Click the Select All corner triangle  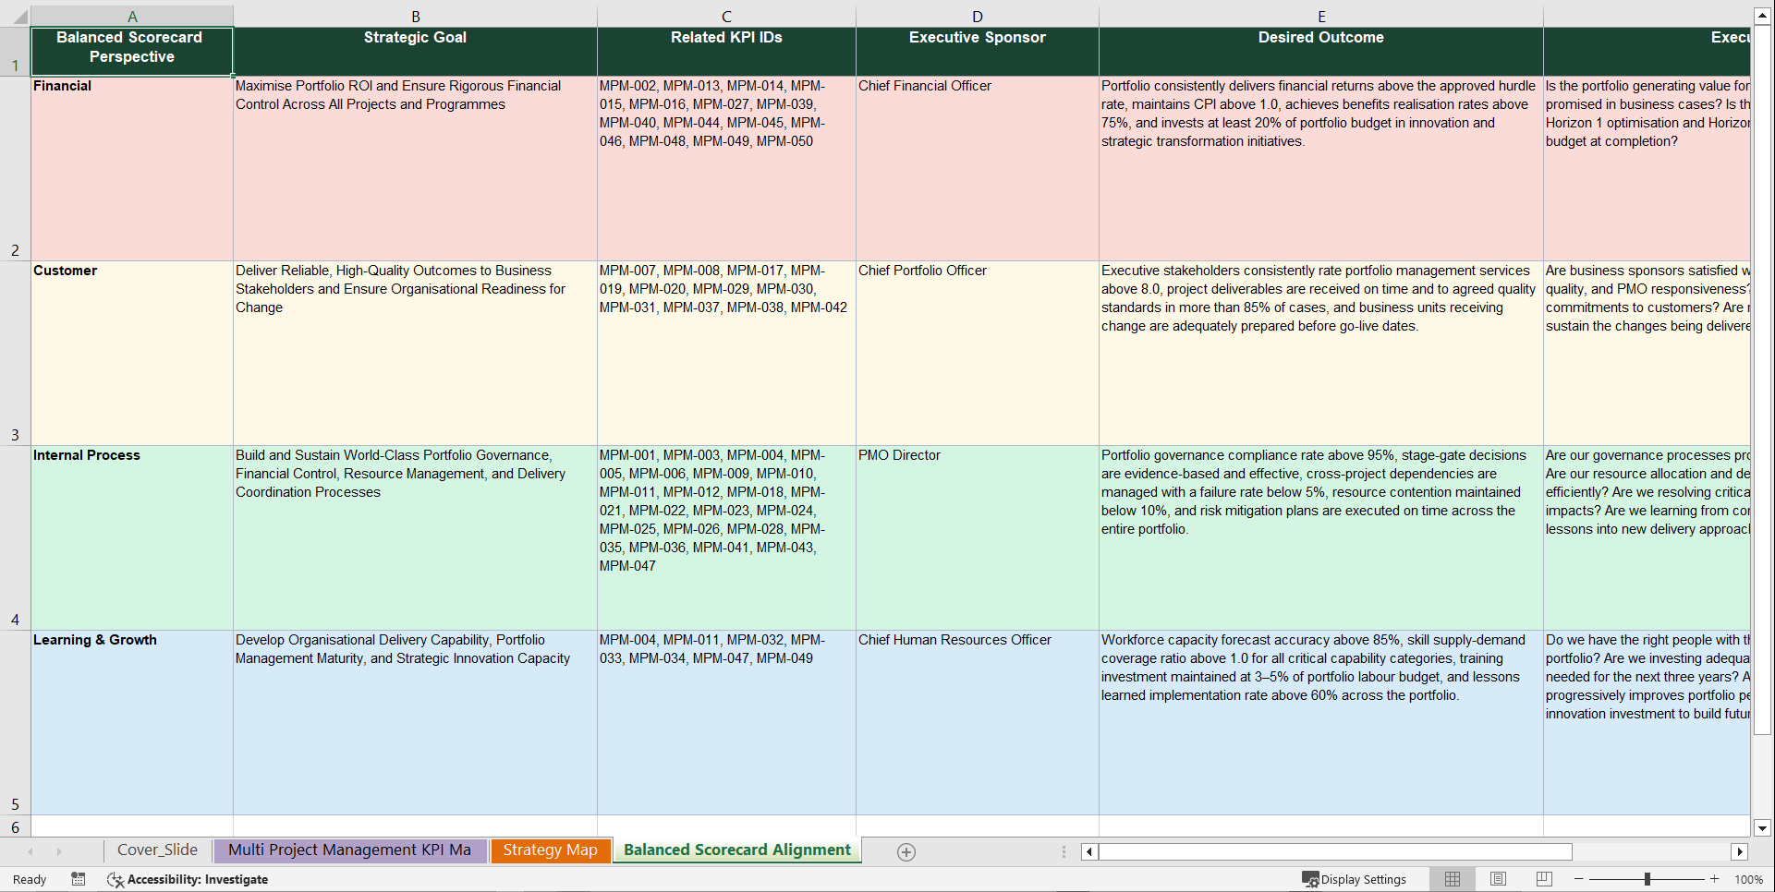(x=19, y=17)
